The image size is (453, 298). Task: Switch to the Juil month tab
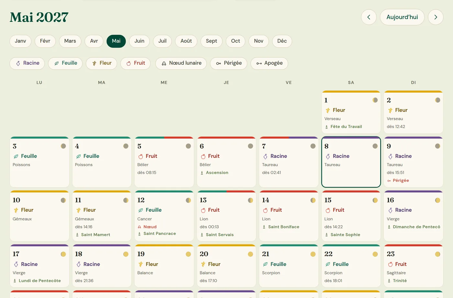click(x=162, y=41)
